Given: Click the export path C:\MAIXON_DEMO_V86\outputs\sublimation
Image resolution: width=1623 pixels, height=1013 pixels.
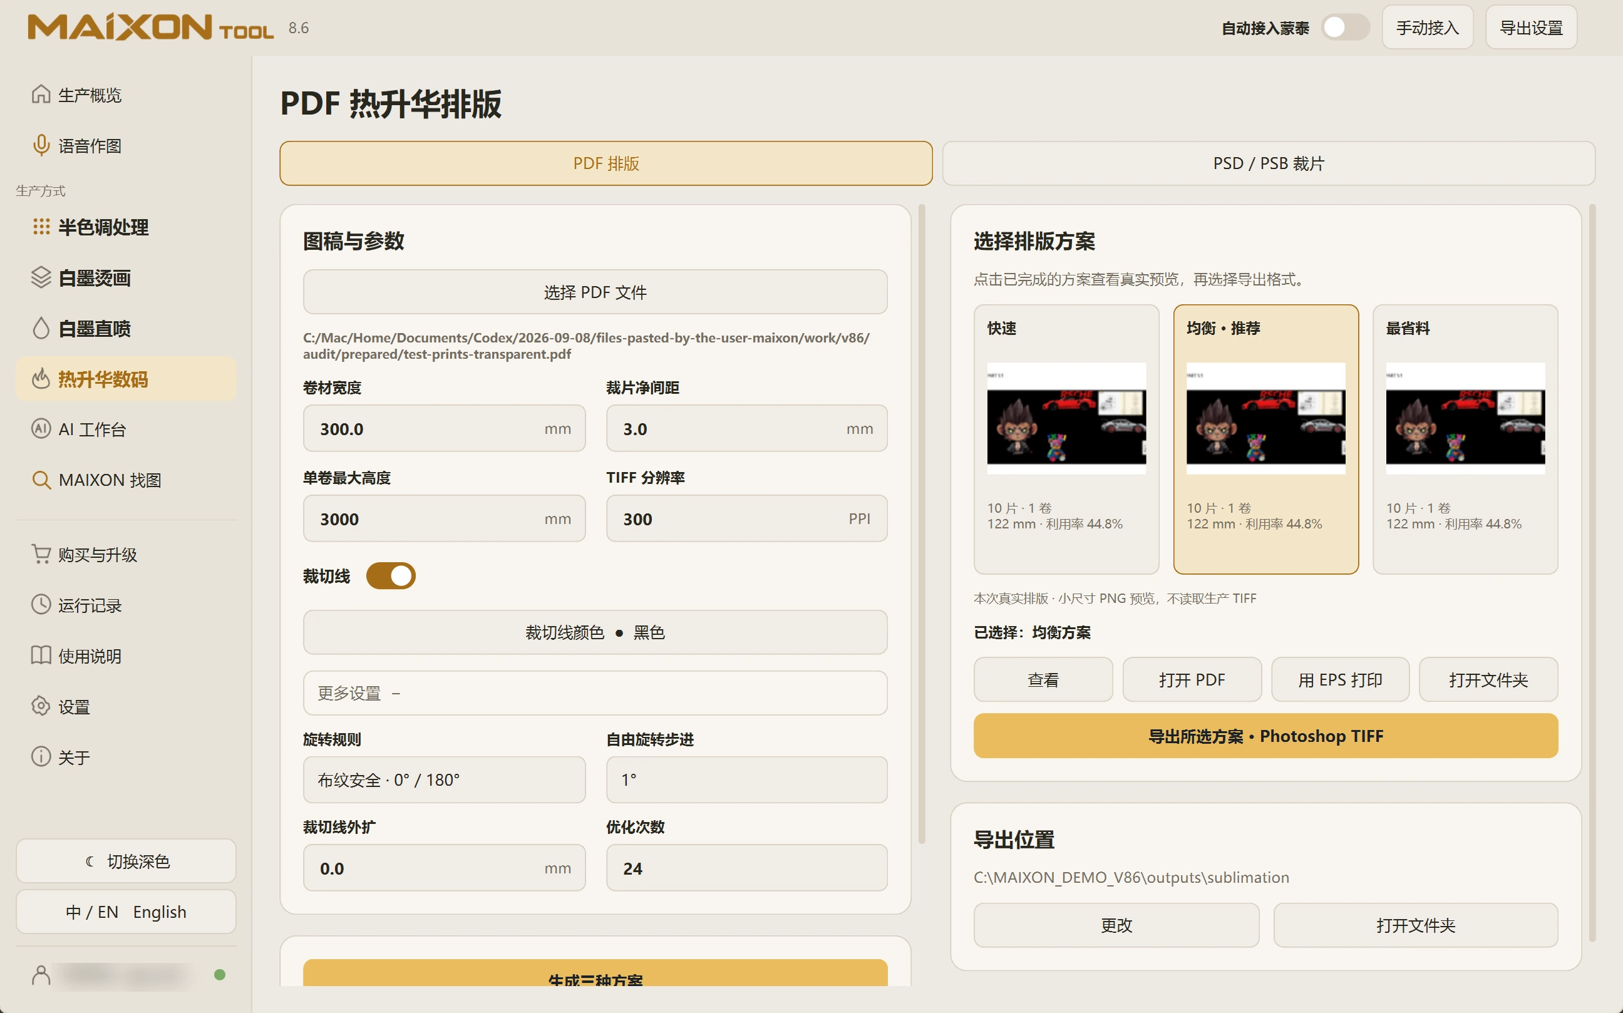Looking at the screenshot, I should click(1131, 877).
